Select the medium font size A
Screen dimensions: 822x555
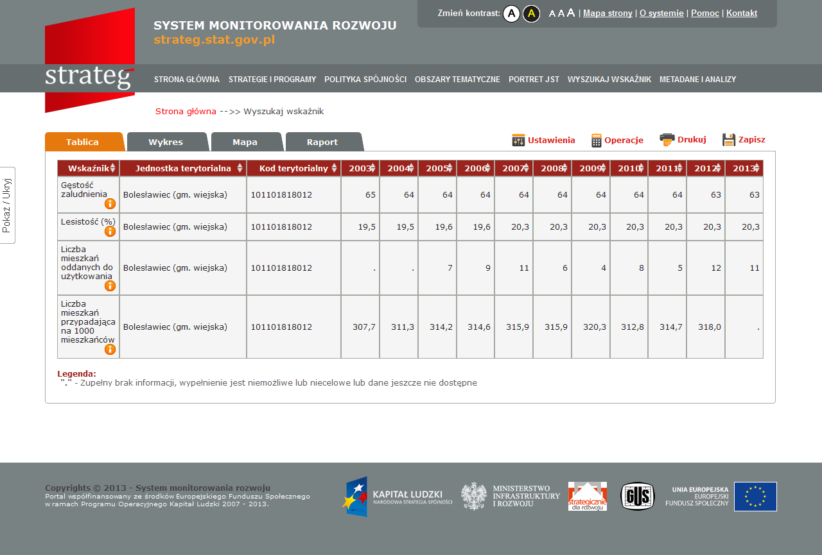561,13
